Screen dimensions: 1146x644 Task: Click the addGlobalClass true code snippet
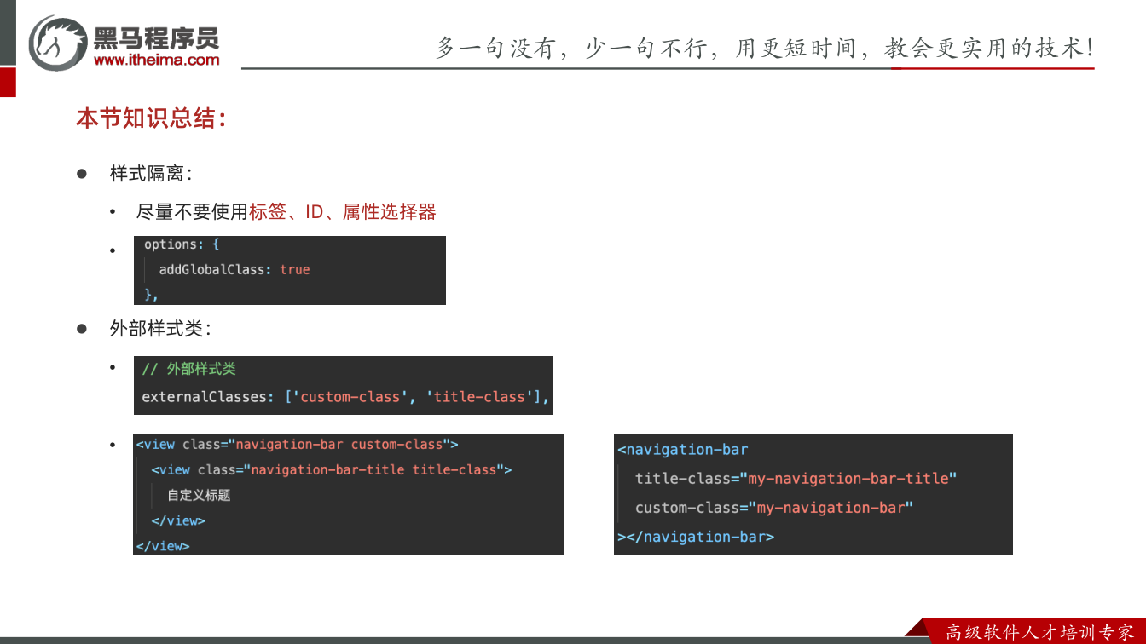[x=290, y=270]
